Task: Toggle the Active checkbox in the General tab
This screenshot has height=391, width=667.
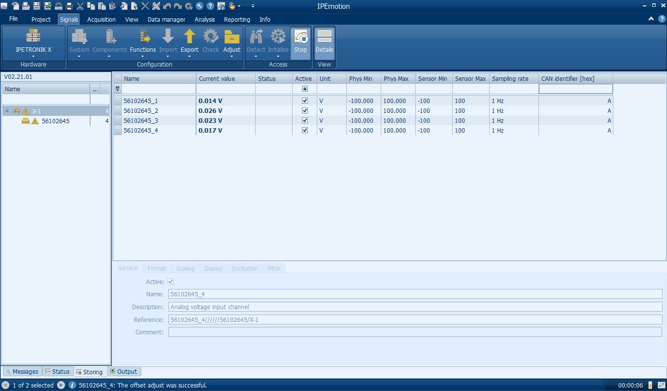Action: point(171,282)
